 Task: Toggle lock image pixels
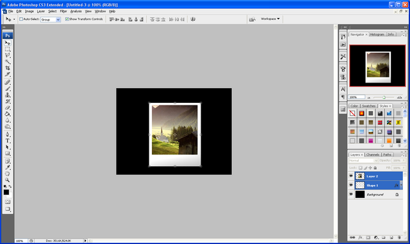pos(365,168)
